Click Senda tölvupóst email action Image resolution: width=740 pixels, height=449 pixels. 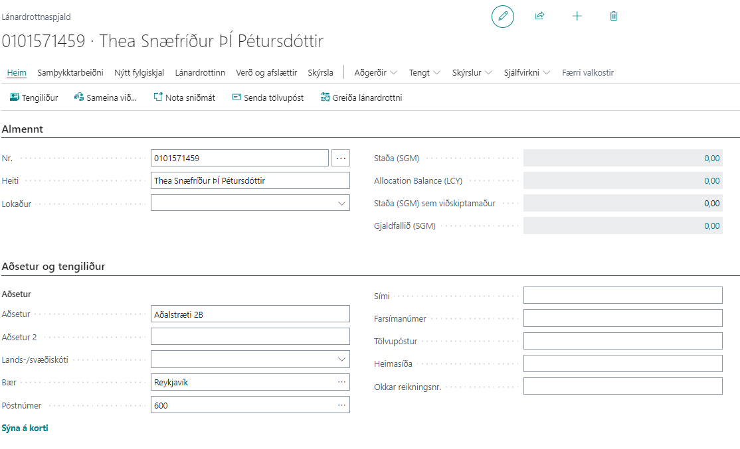tap(268, 97)
